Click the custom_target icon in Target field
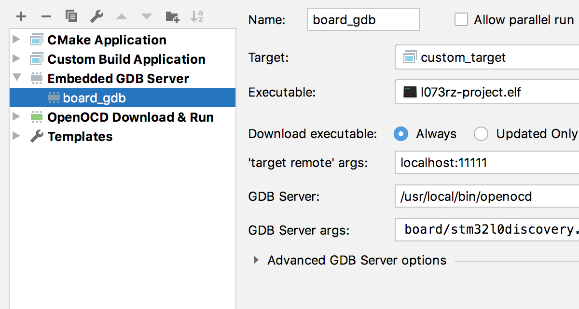The width and height of the screenshot is (579, 309). (410, 57)
